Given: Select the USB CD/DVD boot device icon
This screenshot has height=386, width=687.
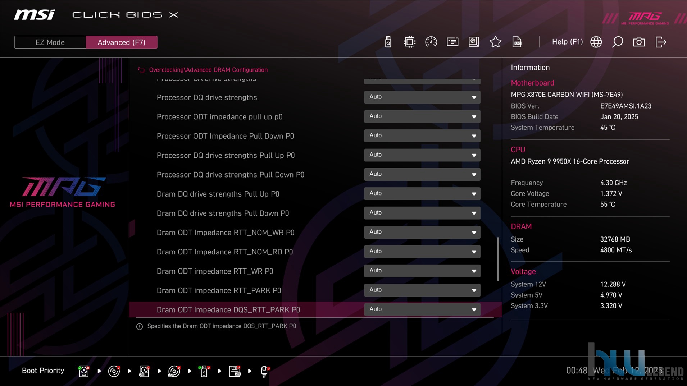Looking at the screenshot, I should [x=174, y=371].
